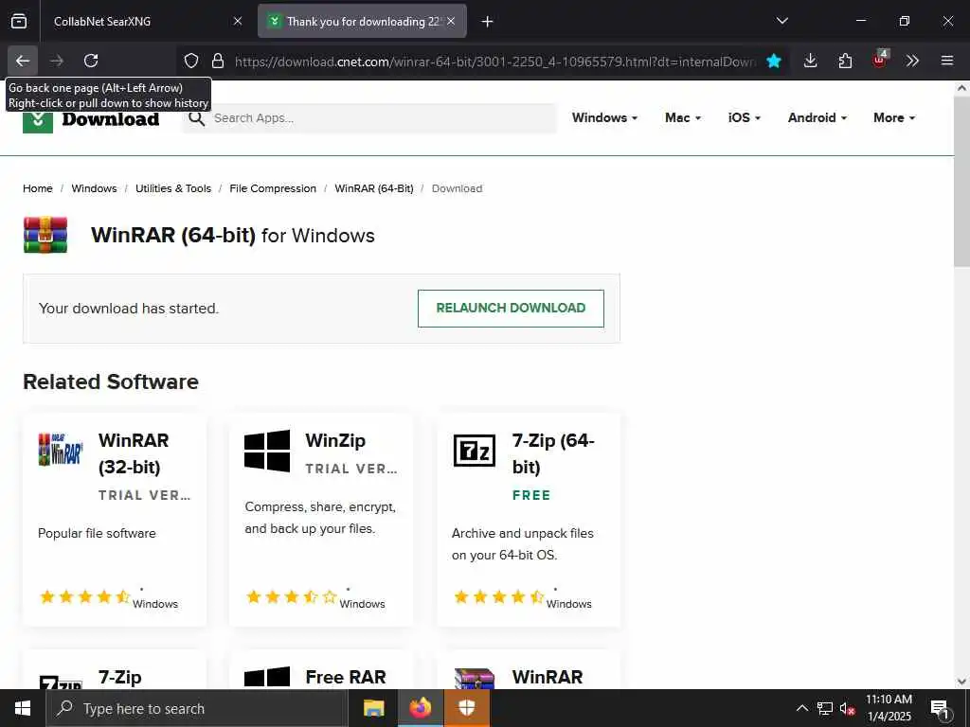Image resolution: width=970 pixels, height=727 pixels.
Task: Click taskbar Type here to search box
Action: click(197, 708)
